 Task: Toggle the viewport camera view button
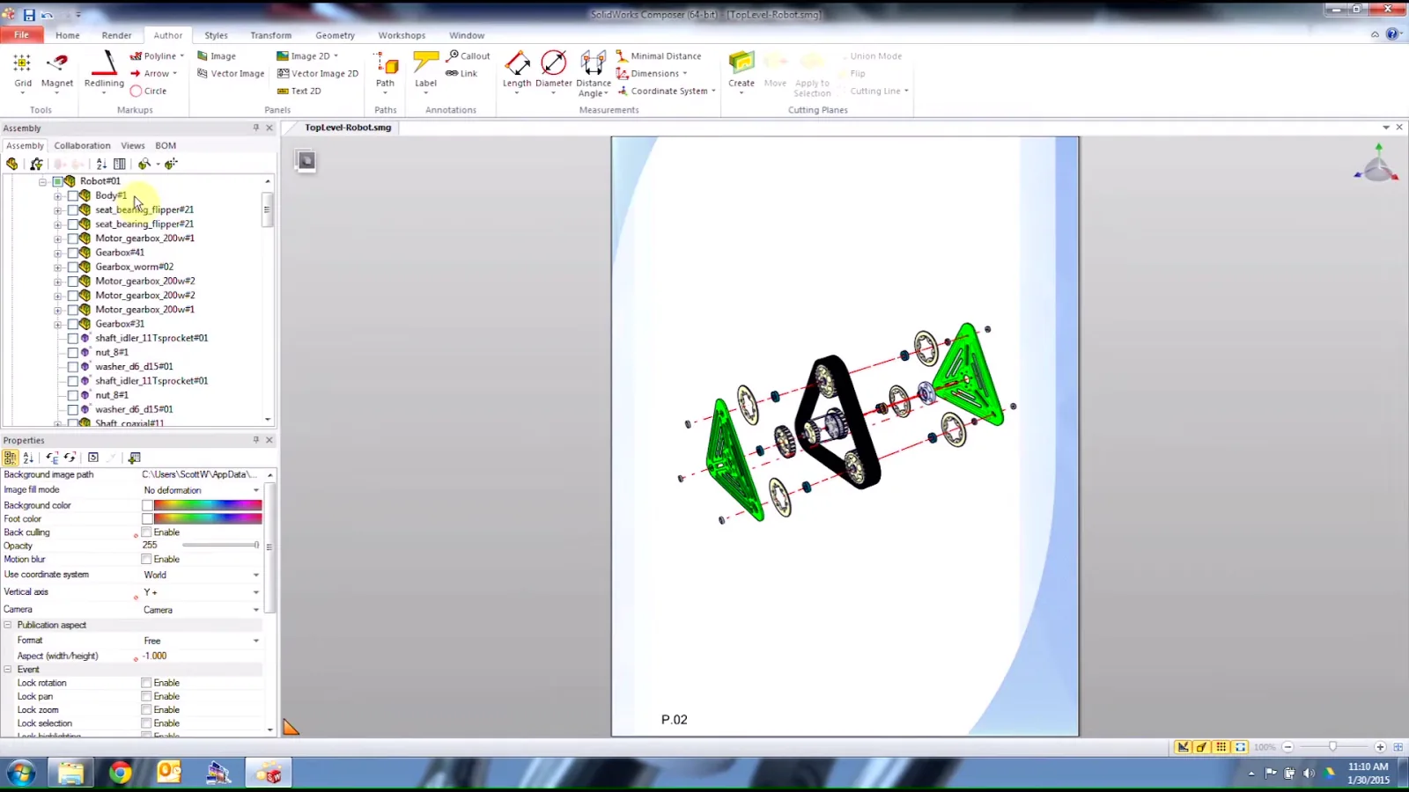[306, 161]
